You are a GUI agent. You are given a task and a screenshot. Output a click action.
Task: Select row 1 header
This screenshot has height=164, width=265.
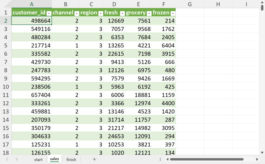[6, 12]
